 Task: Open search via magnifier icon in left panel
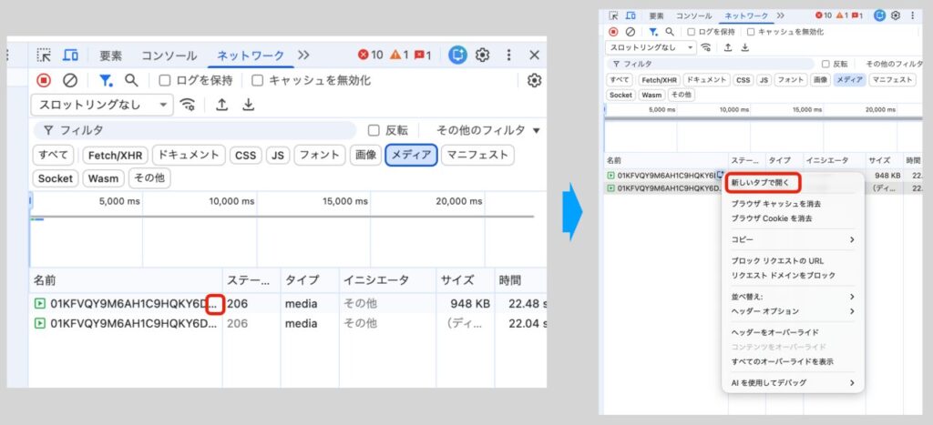tap(131, 80)
